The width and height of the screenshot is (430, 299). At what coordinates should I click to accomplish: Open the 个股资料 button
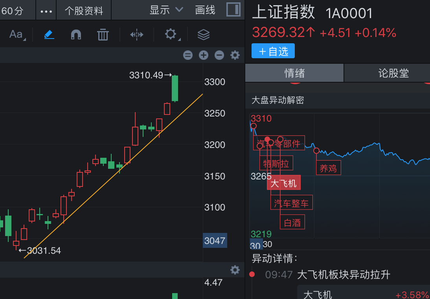click(84, 11)
